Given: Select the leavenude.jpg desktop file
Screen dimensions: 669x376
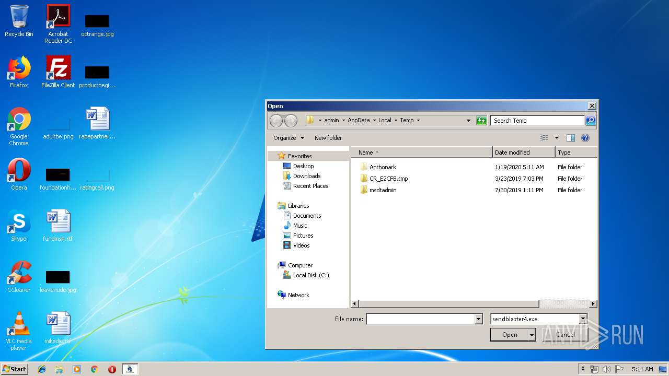Looking at the screenshot, I should point(58,280).
